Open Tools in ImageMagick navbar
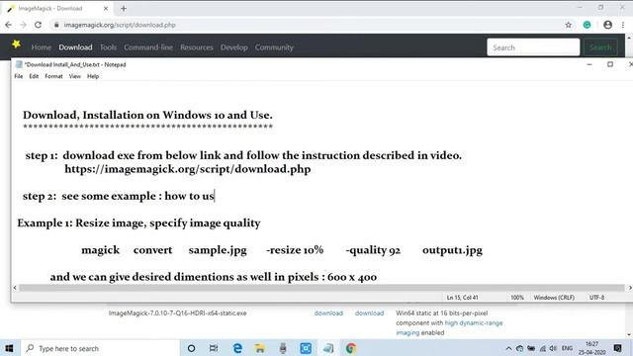 [x=108, y=47]
